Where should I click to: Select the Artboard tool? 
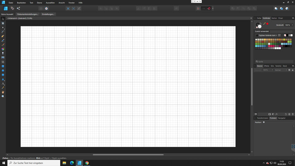[3, 23]
